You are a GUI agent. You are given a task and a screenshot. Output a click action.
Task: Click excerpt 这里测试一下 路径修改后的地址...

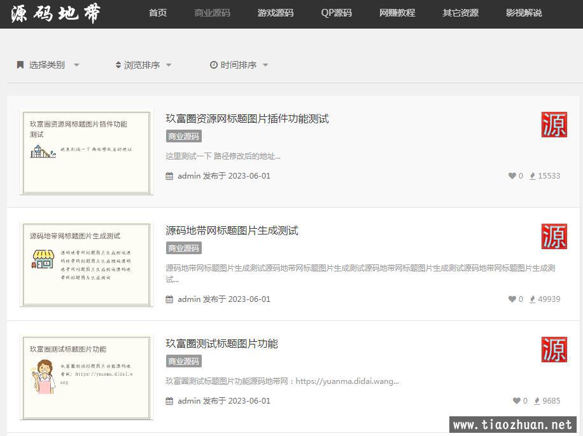(223, 156)
